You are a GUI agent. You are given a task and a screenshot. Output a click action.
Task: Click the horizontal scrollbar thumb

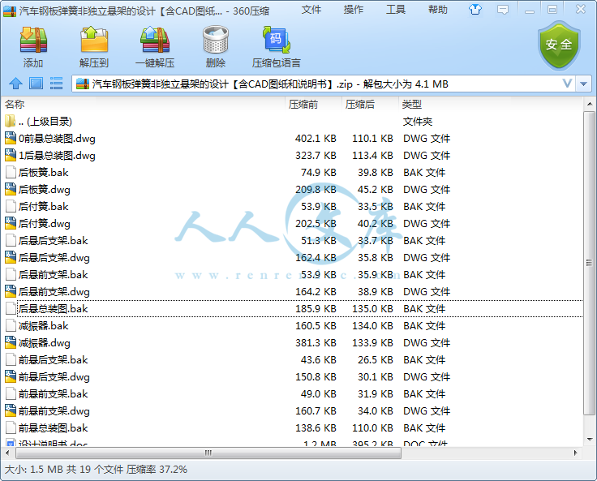tap(208, 453)
